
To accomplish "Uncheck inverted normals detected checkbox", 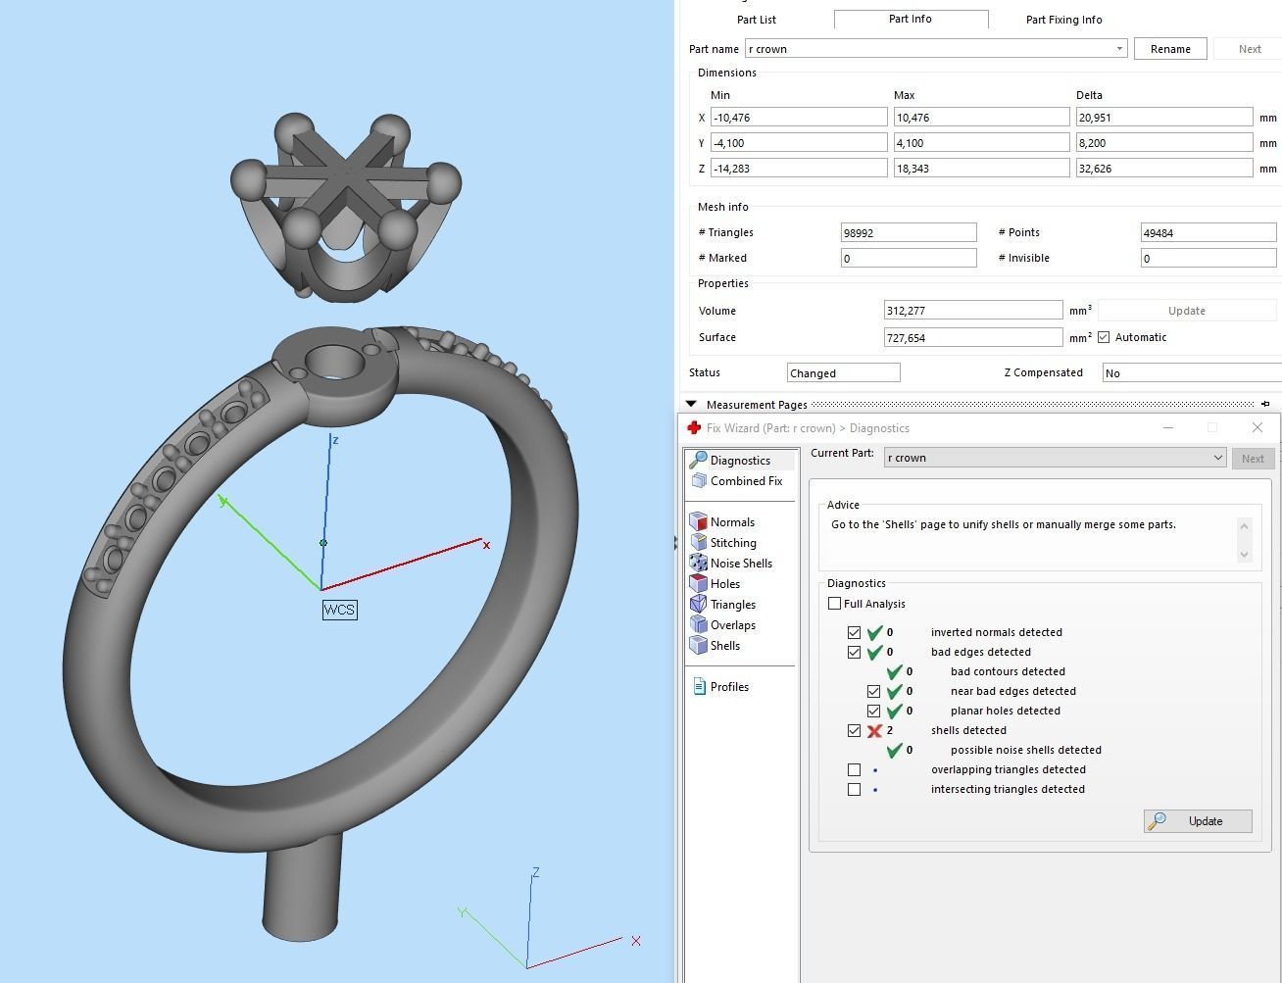I will click(x=854, y=632).
